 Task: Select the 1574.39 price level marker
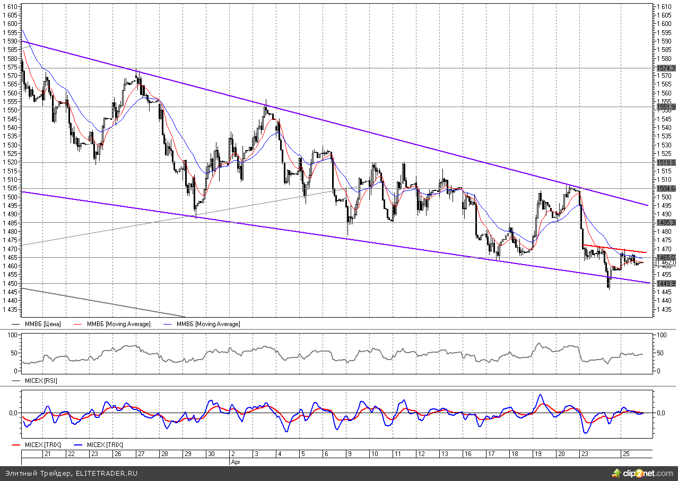666,68
